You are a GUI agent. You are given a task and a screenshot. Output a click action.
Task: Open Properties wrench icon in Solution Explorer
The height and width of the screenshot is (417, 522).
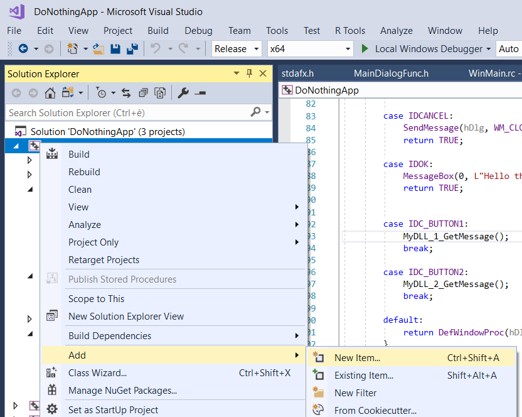pyautogui.click(x=183, y=93)
